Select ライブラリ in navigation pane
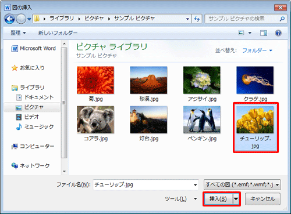This screenshot has height=214, width=291. 28,88
